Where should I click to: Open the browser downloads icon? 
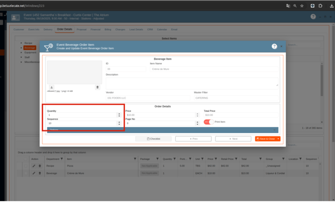click(332, 6)
